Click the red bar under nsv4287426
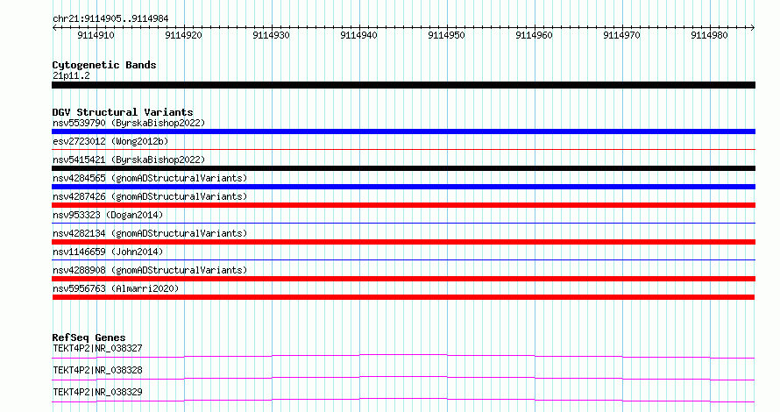This screenshot has width=780, height=412. (x=403, y=205)
